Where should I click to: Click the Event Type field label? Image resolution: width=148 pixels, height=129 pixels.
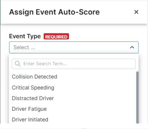pyautogui.click(x=25, y=36)
